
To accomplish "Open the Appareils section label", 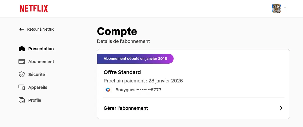I will pyautogui.click(x=38, y=87).
